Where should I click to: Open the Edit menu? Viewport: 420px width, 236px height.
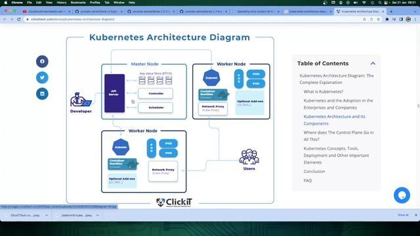pyautogui.click(x=39, y=3)
